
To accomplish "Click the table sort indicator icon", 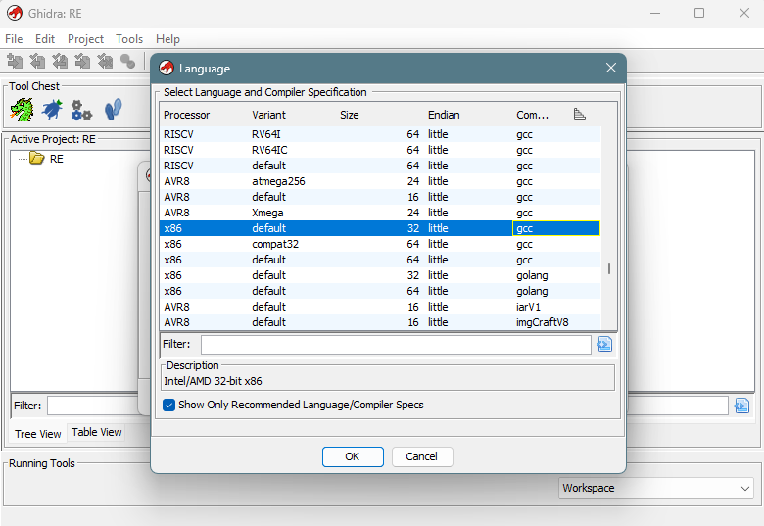I will tap(579, 114).
